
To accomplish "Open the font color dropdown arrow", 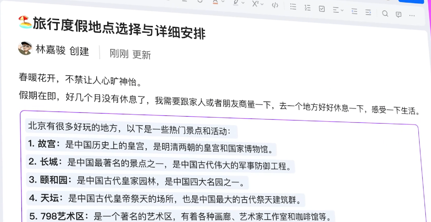I will coord(223,2).
